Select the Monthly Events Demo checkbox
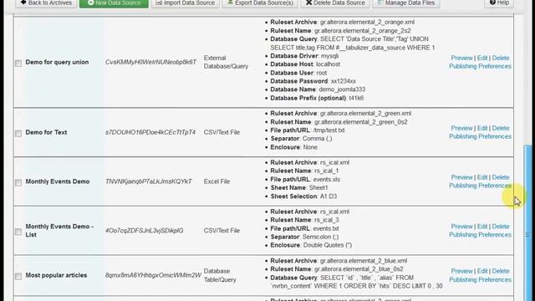The width and height of the screenshot is (535, 301). pyautogui.click(x=18, y=182)
